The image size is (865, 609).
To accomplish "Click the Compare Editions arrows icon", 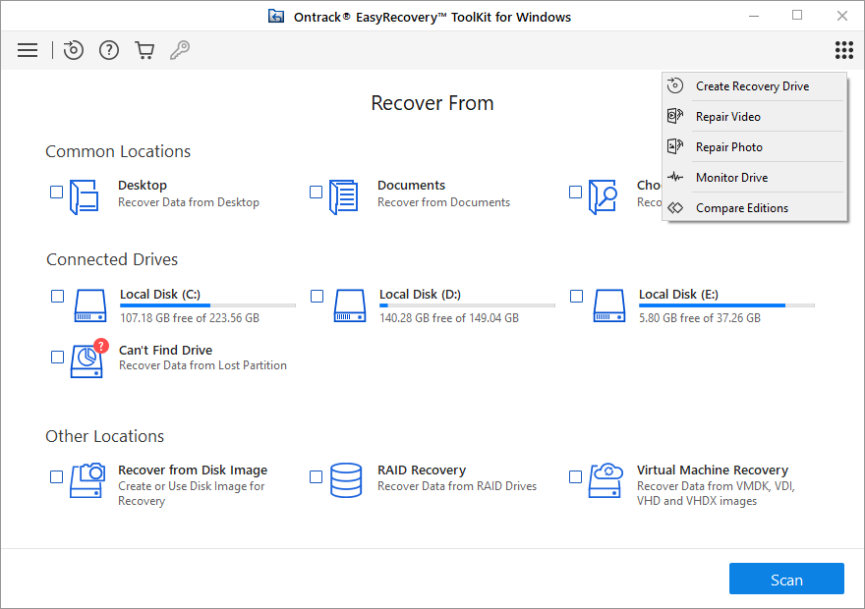I will click(x=675, y=208).
